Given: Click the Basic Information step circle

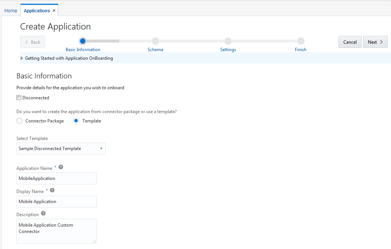Looking at the screenshot, I should point(83,41).
